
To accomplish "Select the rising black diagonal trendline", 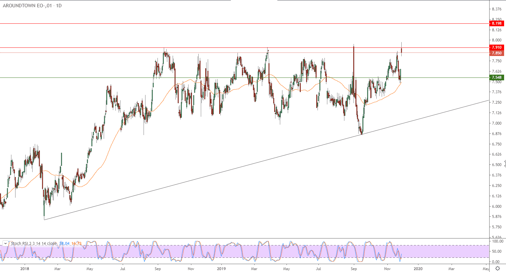I will coord(267,160).
